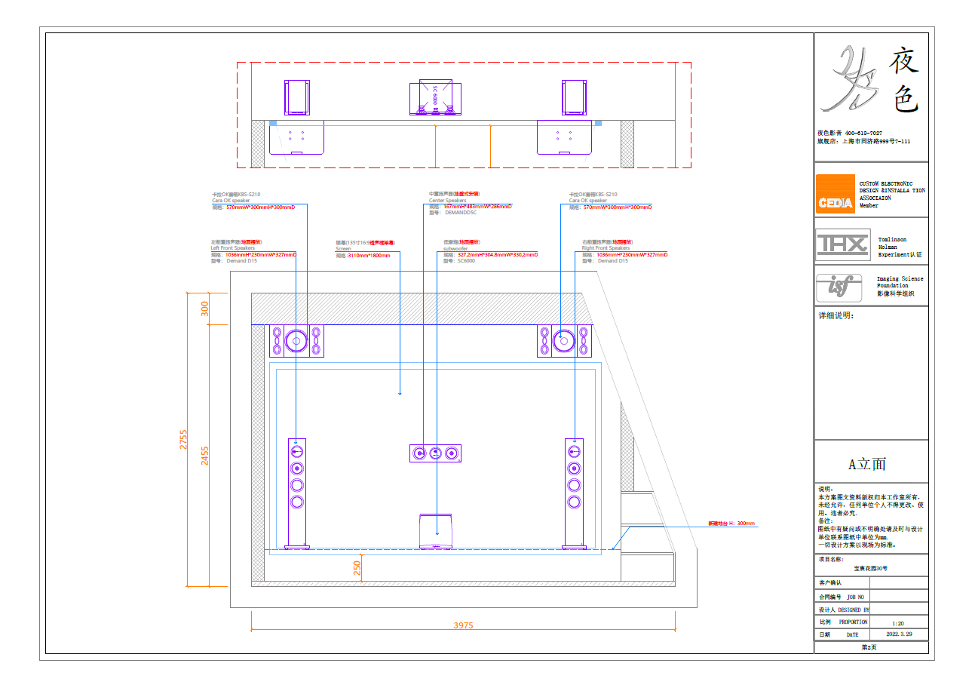
Task: Click the 'Imaging Science Foundation' text
Action: point(900,282)
